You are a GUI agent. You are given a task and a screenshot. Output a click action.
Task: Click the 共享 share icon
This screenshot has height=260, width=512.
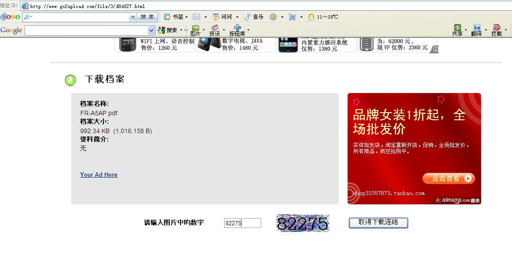(457, 30)
